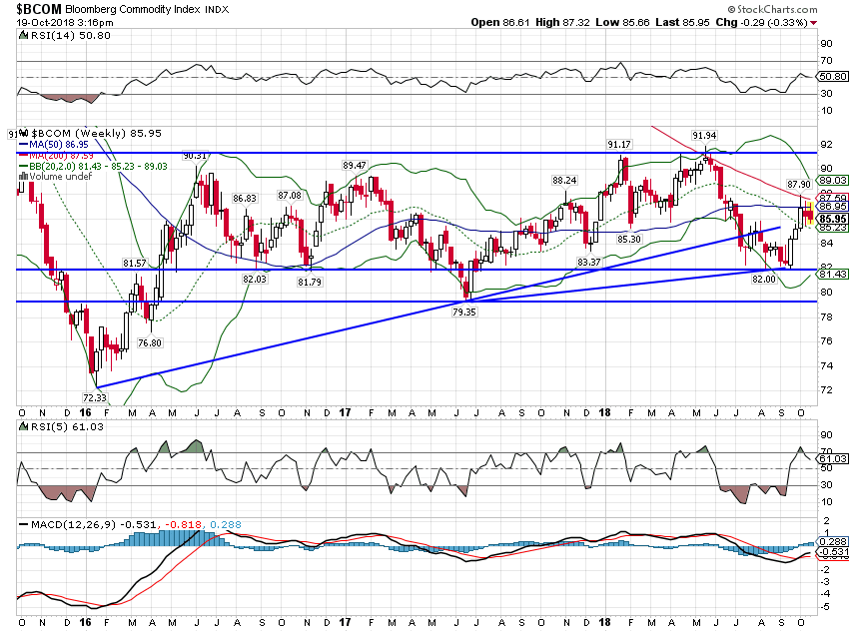Click the 87.90 price label
Viewport: 849px width, 632px height.
coord(799,184)
